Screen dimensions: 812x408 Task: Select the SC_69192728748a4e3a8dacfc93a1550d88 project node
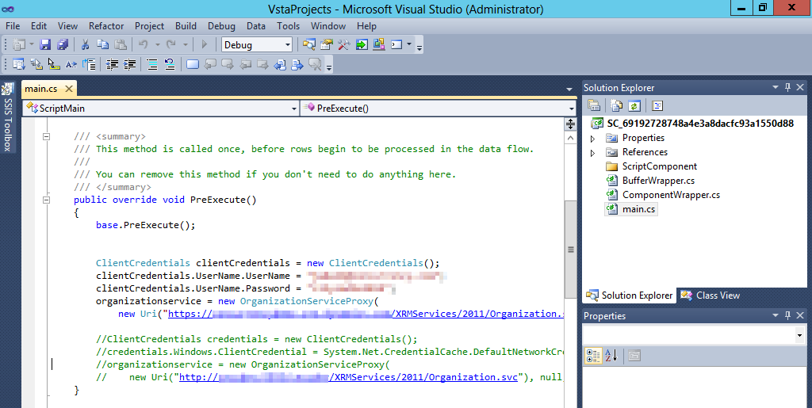pyautogui.click(x=700, y=123)
